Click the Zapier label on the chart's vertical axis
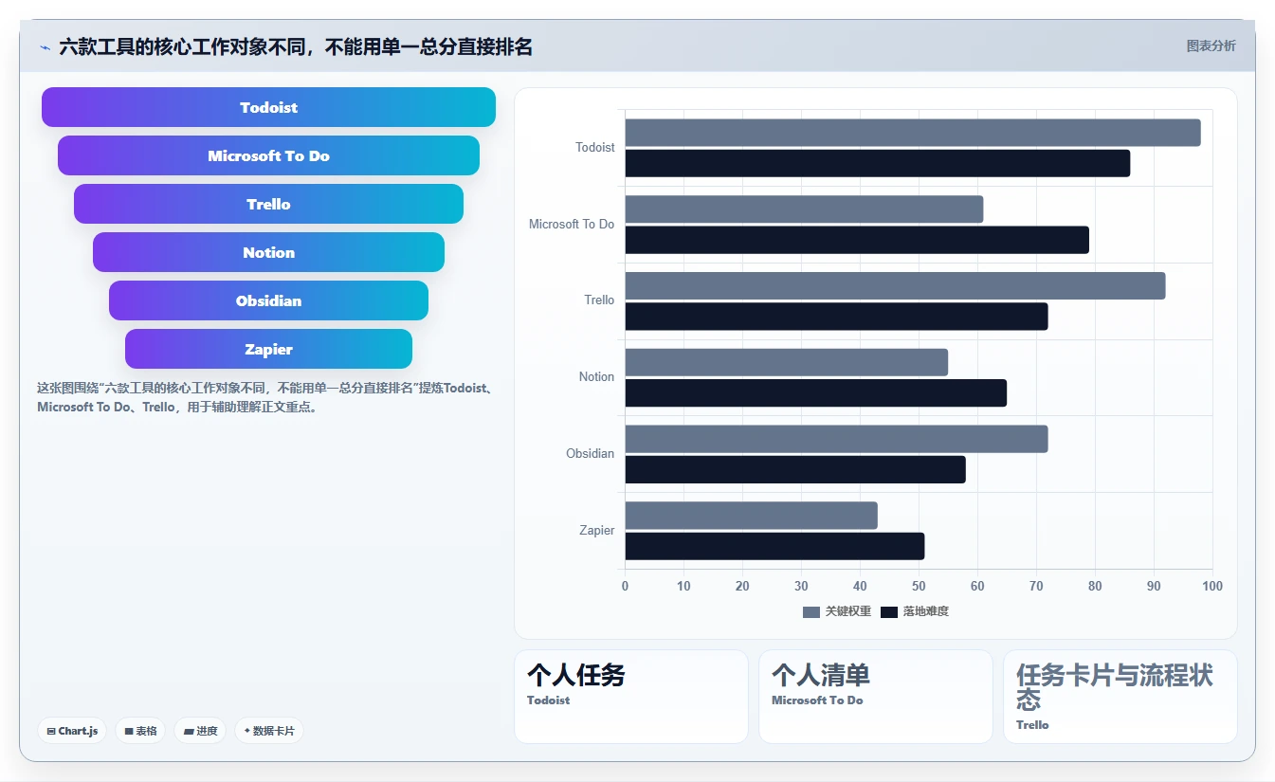The image size is (1275, 782). (597, 531)
